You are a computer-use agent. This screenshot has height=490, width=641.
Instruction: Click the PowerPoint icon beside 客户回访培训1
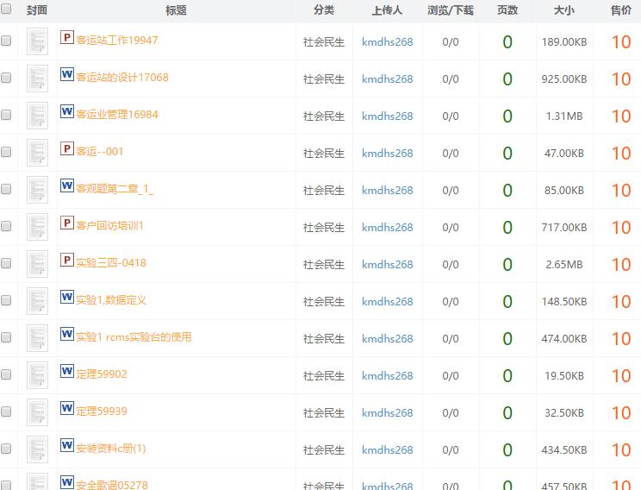coord(66,223)
